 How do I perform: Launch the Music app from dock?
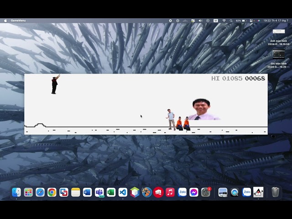tap(170, 193)
